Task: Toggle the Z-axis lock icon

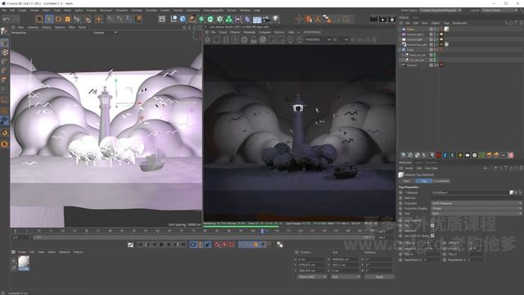Action: pos(129,20)
